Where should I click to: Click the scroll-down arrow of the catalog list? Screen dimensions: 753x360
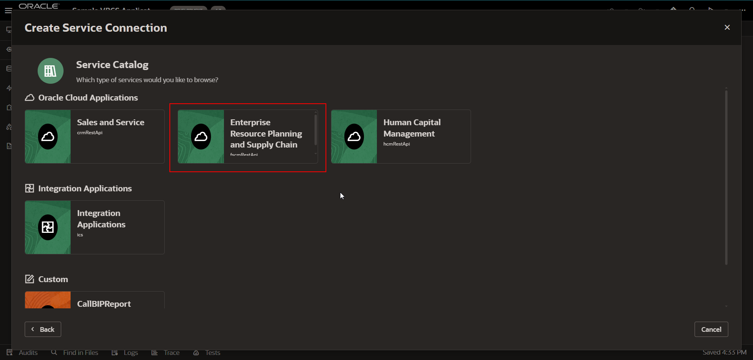[x=726, y=306]
